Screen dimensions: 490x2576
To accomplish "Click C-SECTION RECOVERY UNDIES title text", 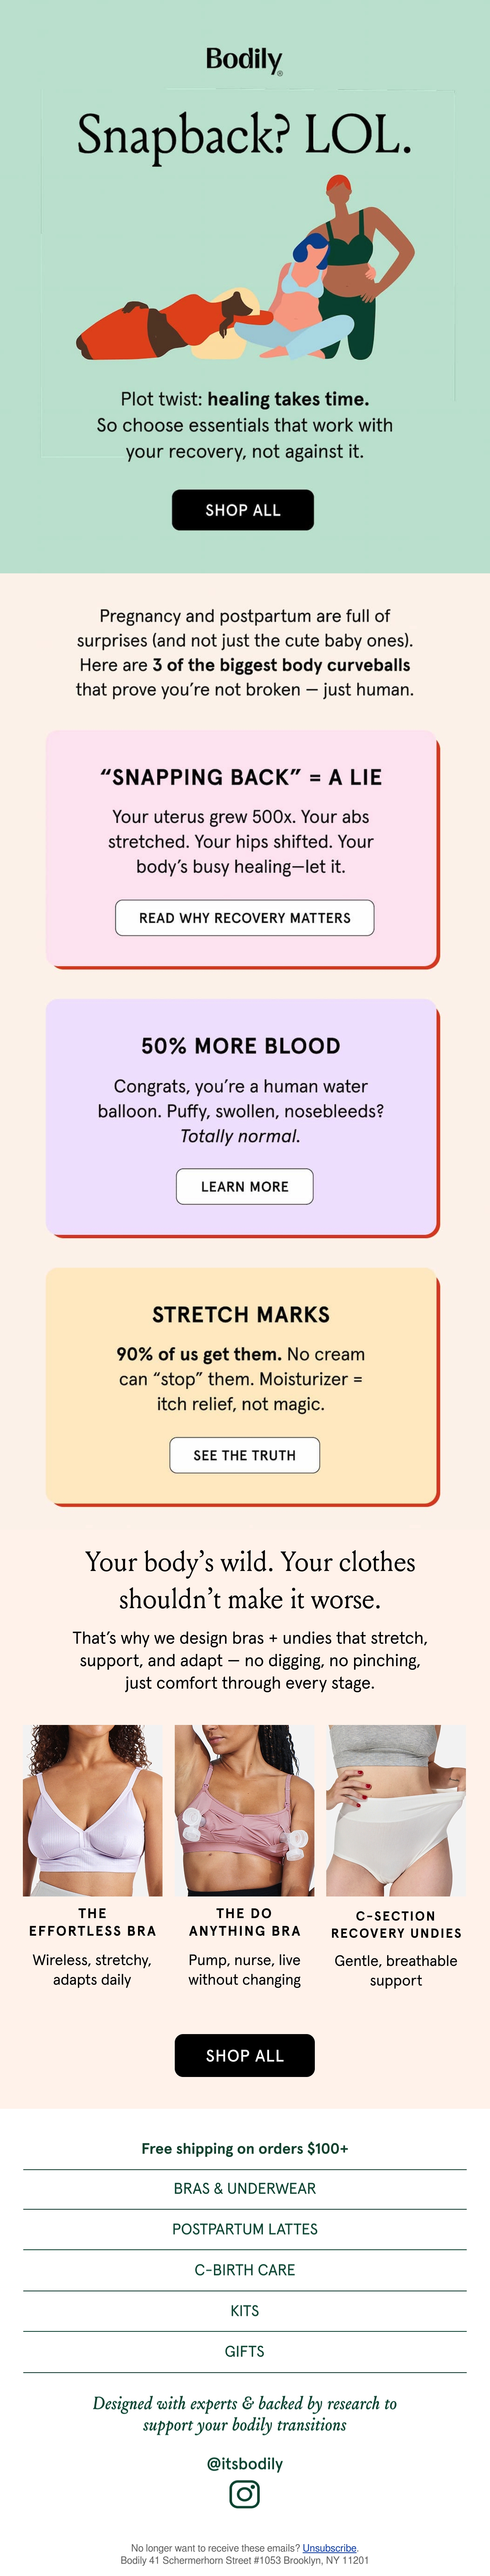I will pos(396,1924).
